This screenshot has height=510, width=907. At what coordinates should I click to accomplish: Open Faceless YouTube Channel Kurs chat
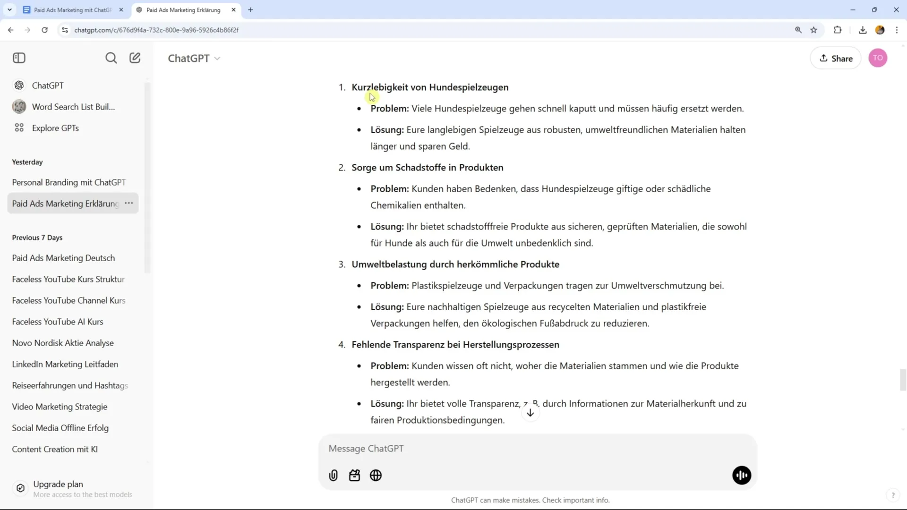pyautogui.click(x=73, y=300)
